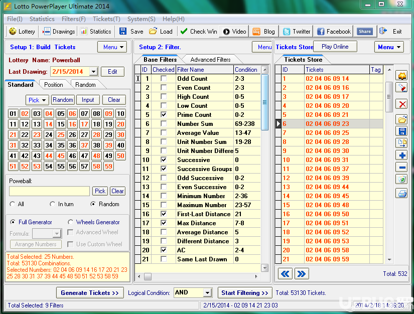
Task: Open the Logical Condition AND dropdown
Action: pyautogui.click(x=208, y=292)
